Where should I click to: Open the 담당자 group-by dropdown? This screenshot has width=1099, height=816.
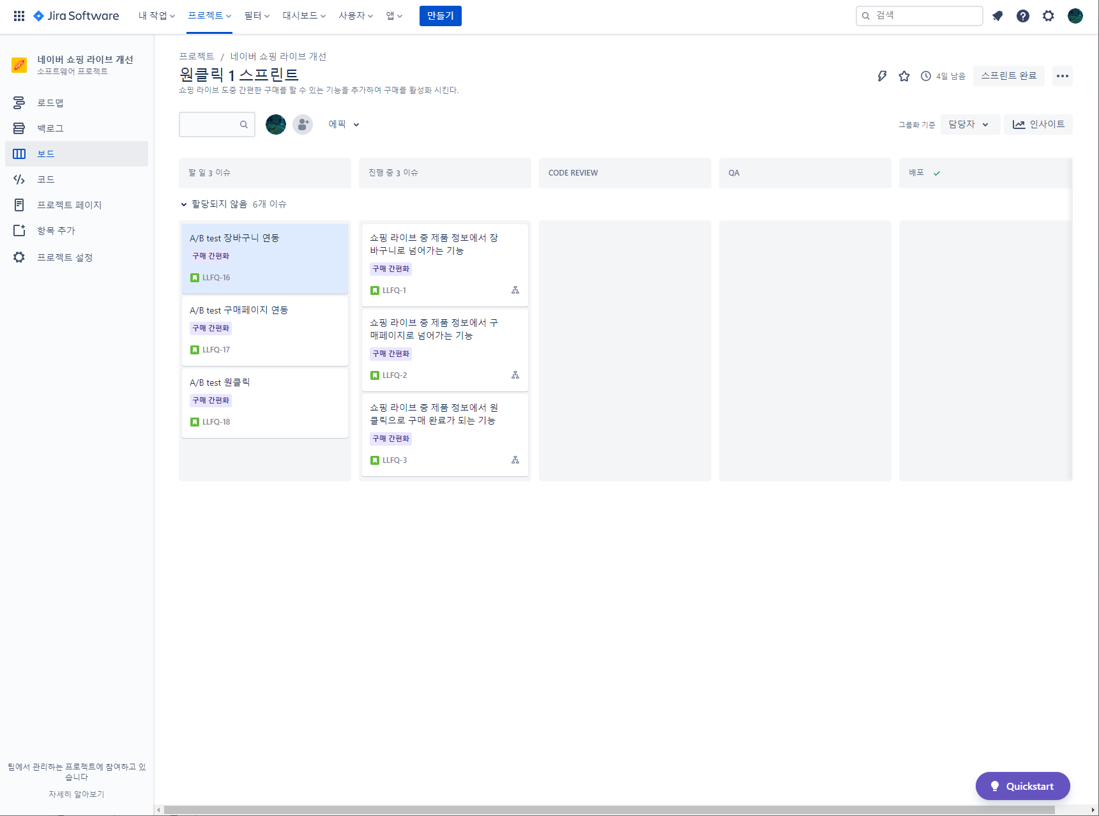tap(969, 125)
